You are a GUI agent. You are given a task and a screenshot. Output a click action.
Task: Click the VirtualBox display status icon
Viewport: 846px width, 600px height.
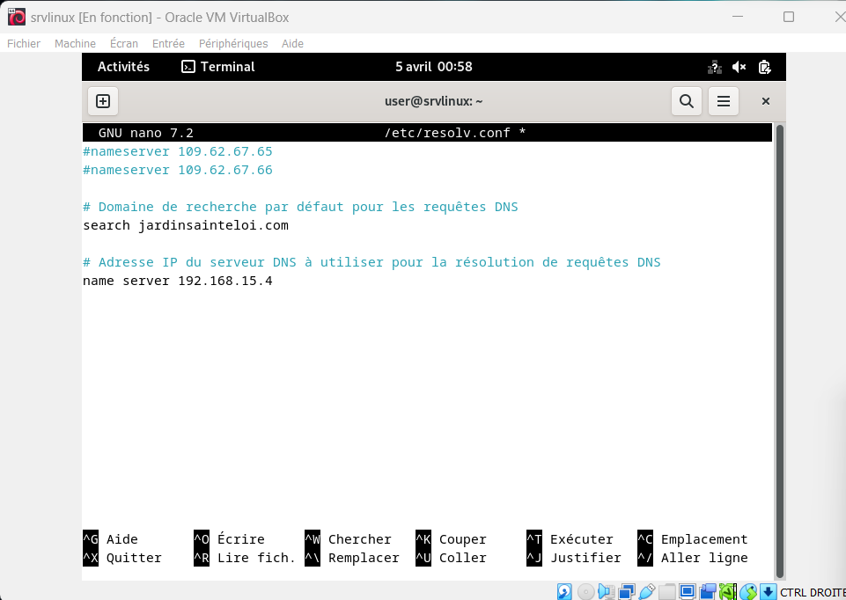tap(688, 591)
